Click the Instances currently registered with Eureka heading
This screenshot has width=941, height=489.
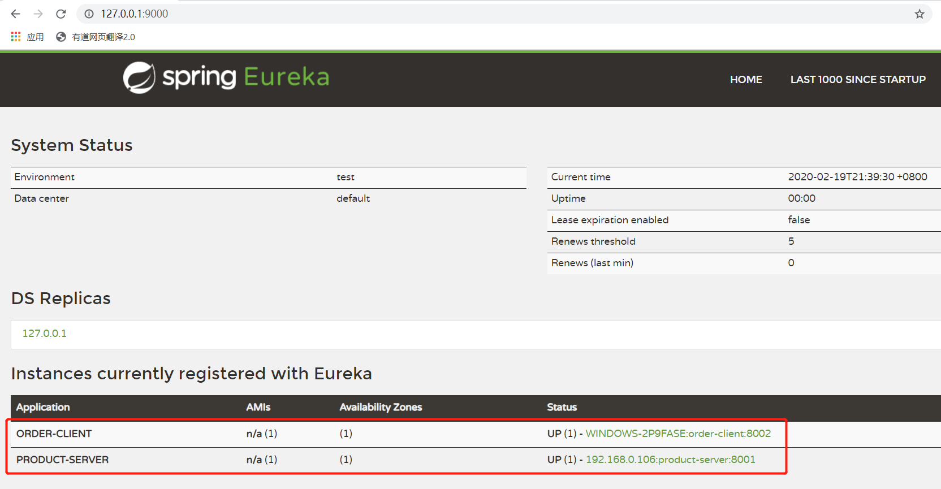pos(192,374)
